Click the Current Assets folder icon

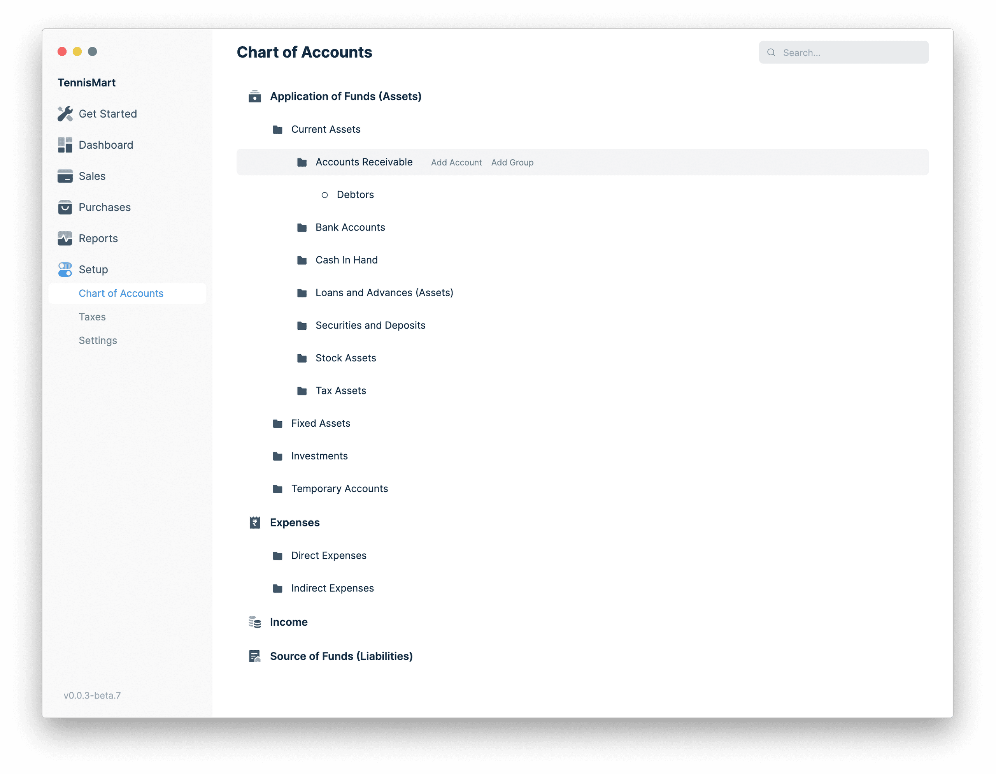[x=277, y=130]
